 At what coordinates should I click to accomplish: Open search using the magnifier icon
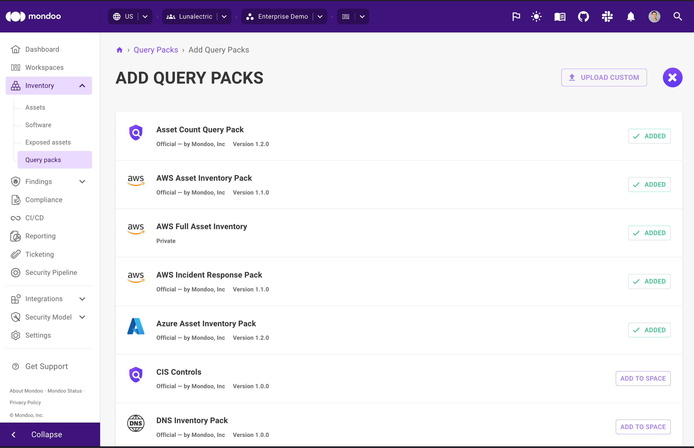(678, 17)
